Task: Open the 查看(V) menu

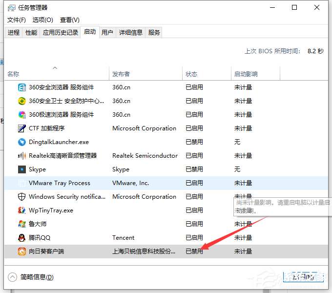Action: (x=70, y=20)
